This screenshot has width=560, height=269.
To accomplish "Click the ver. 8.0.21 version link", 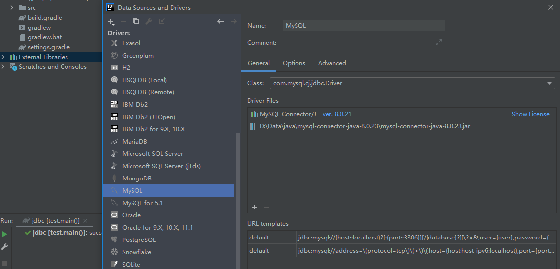I will click(337, 114).
